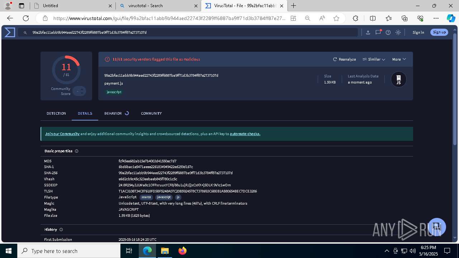Click the upload file icon

pyautogui.click(x=368, y=32)
